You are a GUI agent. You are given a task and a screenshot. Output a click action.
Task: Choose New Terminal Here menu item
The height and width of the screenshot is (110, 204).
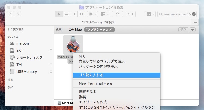pyautogui.click(x=95, y=83)
